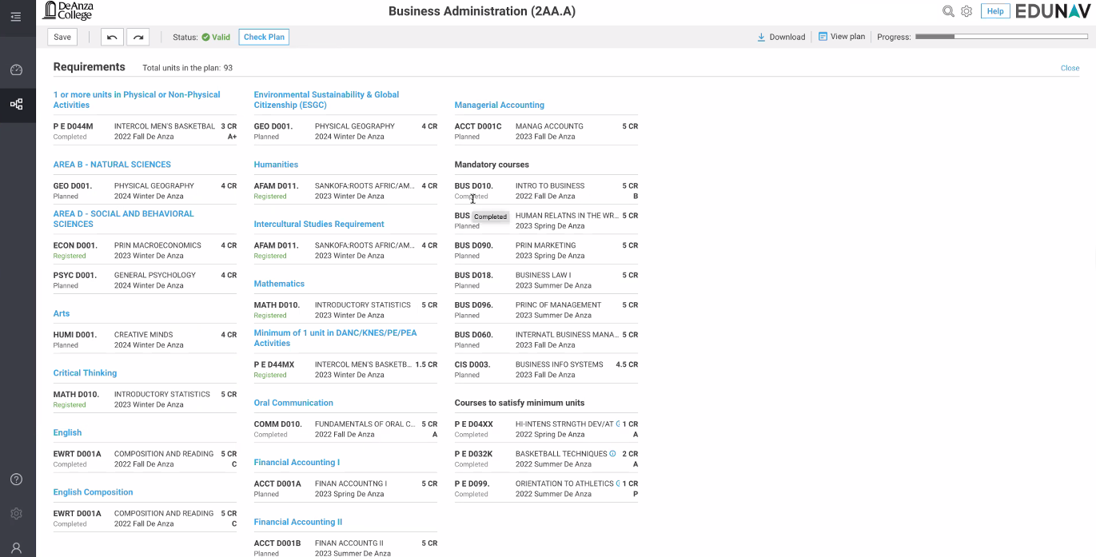Open the sidebar settings gear icon
1096x557 pixels.
pyautogui.click(x=16, y=514)
